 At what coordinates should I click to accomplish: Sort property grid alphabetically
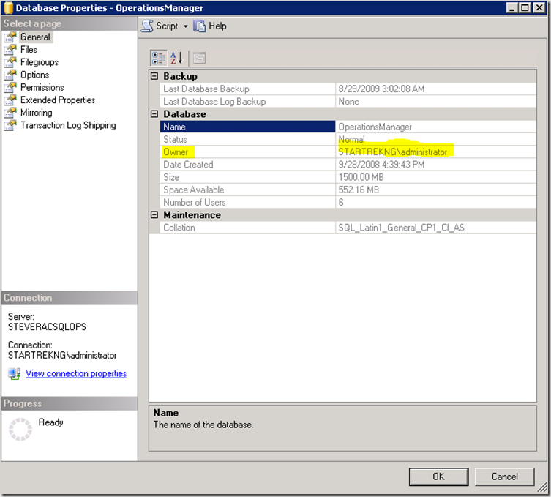pos(176,58)
